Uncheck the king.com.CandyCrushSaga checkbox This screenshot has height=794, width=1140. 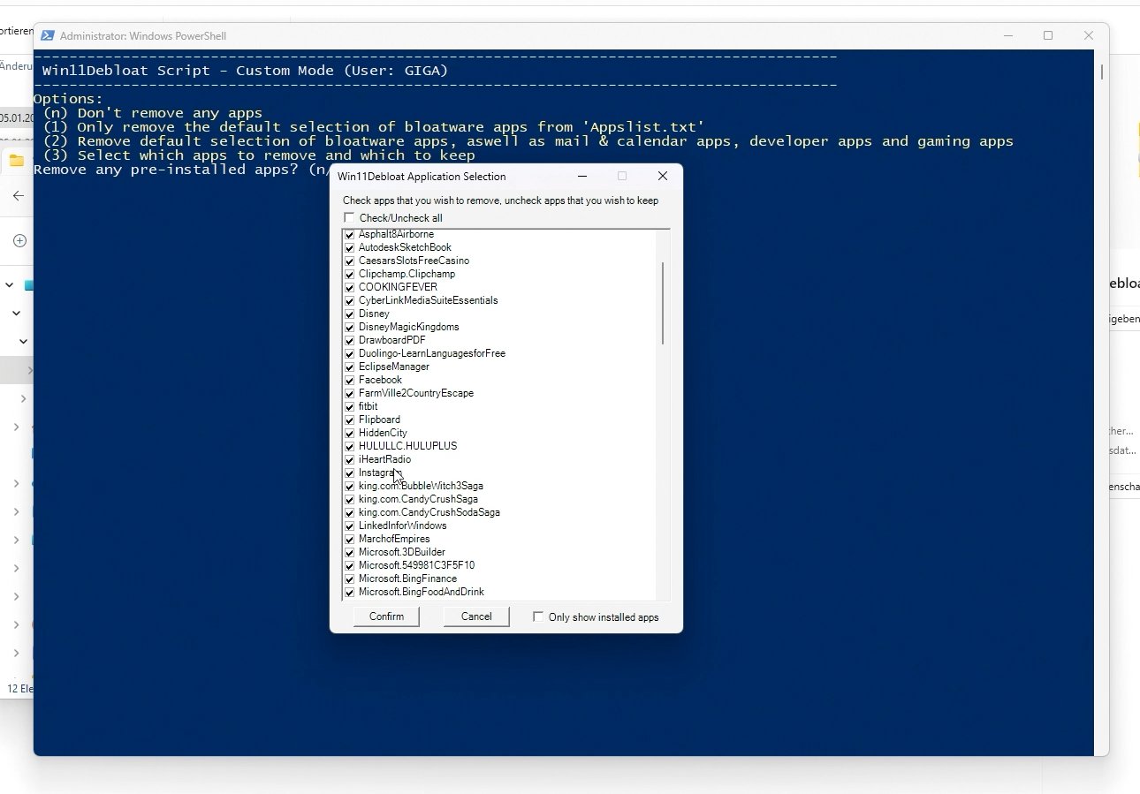(x=350, y=499)
